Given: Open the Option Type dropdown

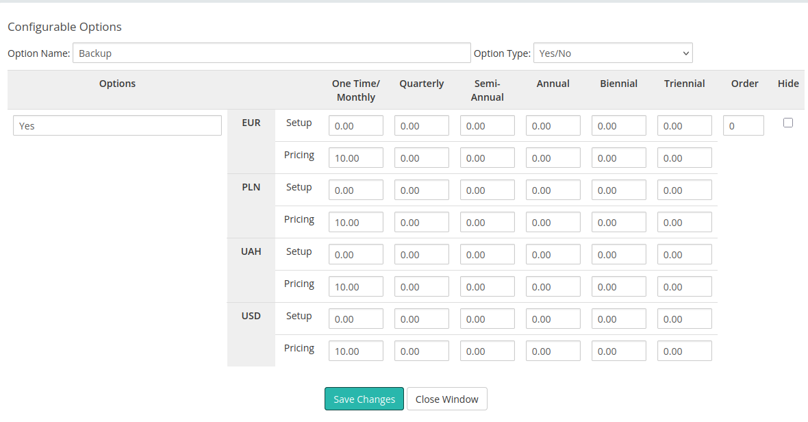Looking at the screenshot, I should click(x=612, y=53).
